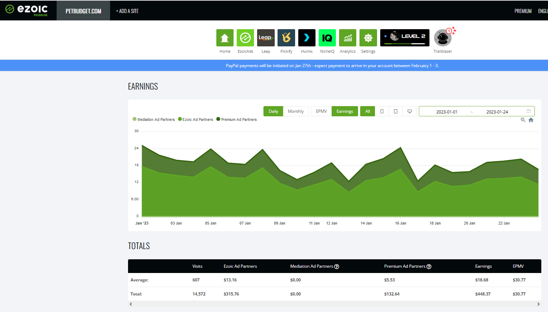Viewport: 548px width, 312px height.
Task: Show Mediation Ad Partners help icon
Action: coord(337,266)
